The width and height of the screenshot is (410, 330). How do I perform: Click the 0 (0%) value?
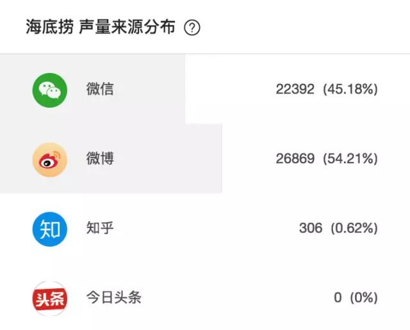(356, 298)
